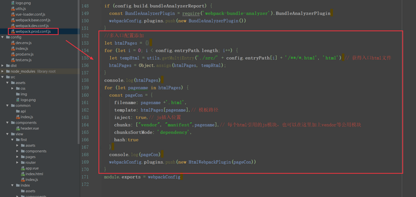The image size is (416, 197).
Task: Expand the css folder arrow
Action: pos(12,88)
